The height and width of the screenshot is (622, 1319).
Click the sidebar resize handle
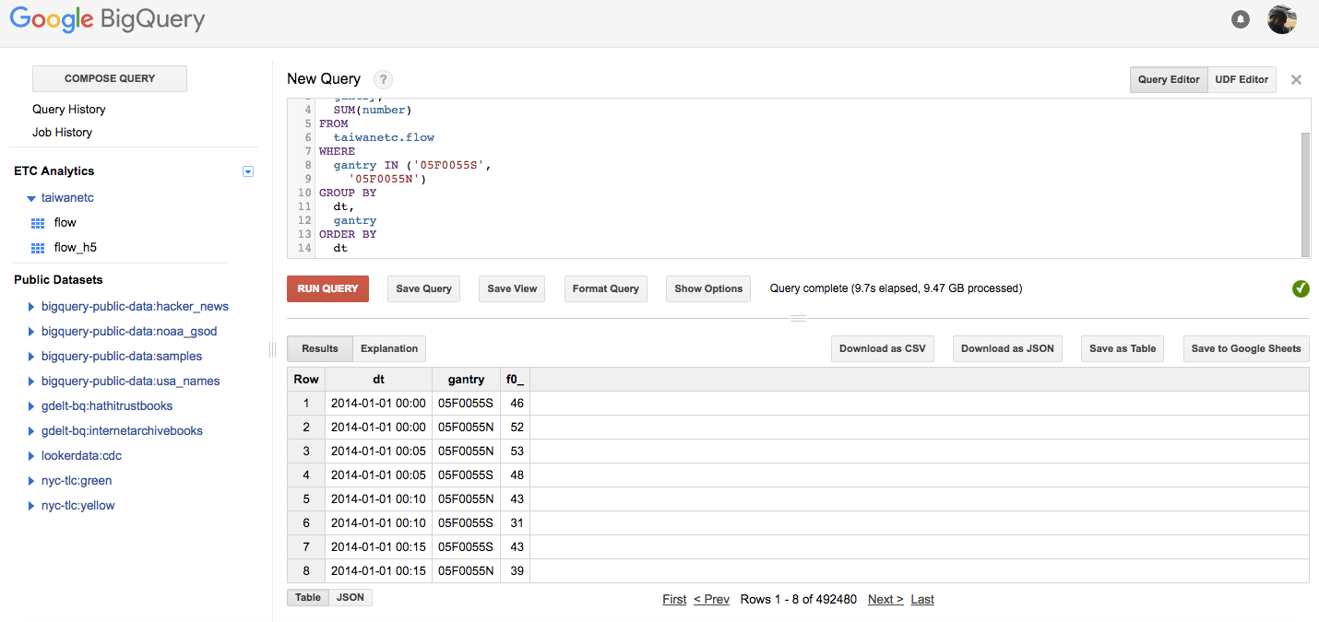272,349
